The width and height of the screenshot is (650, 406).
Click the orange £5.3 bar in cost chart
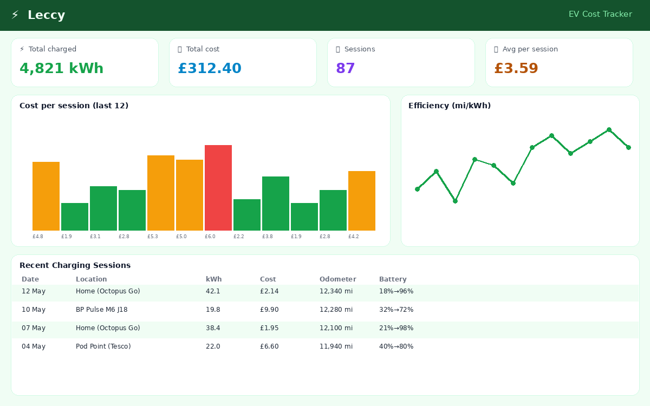(x=161, y=193)
